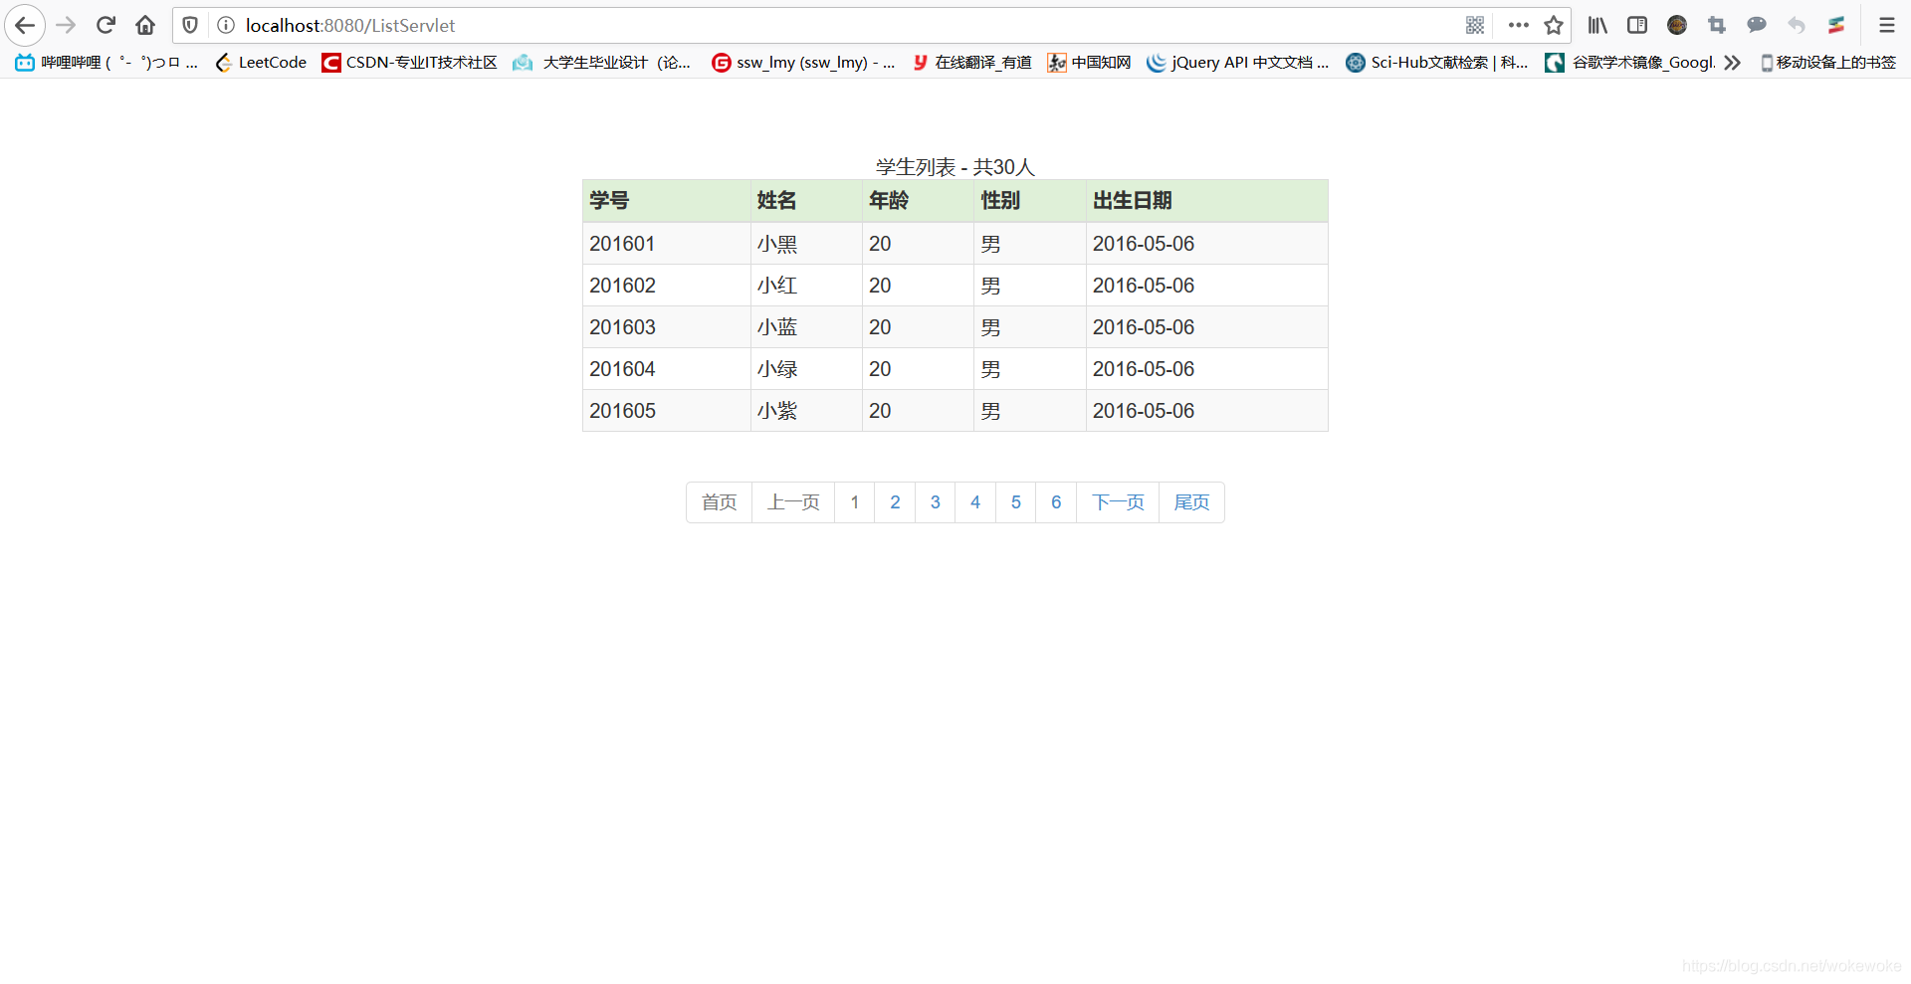1911x984 pixels.
Task: Open the ssw_lmy bookmark
Action: [x=803, y=63]
